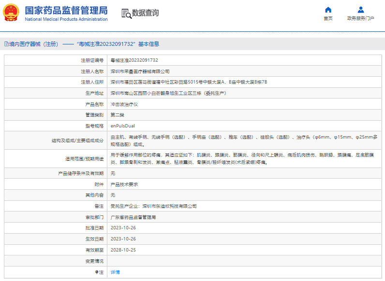The width and height of the screenshot is (385, 281).
Task: Click the 注册证编号 row label
Action: 92,60
